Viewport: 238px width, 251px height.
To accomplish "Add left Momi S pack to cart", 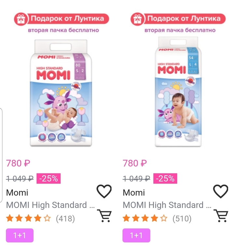I will coord(104,215).
